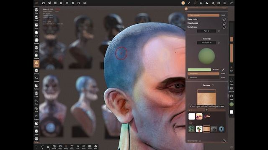The image size is (268, 150).
Task: Toggle the Lock button in bottom bar
Action: click(72, 147)
